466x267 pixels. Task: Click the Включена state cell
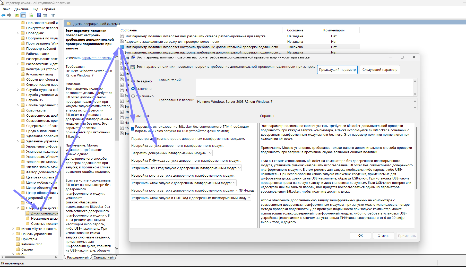[295, 47]
